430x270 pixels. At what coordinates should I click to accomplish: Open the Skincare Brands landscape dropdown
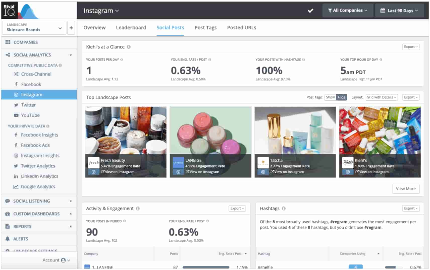pos(34,28)
